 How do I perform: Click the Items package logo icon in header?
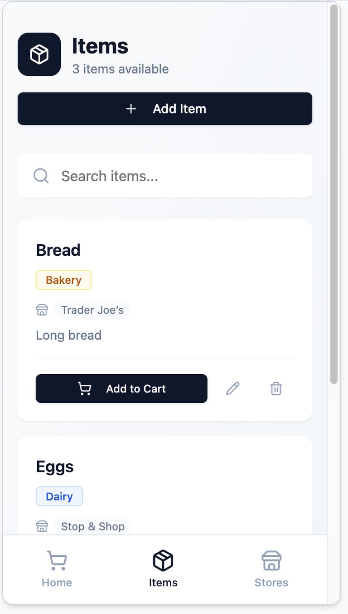point(39,54)
